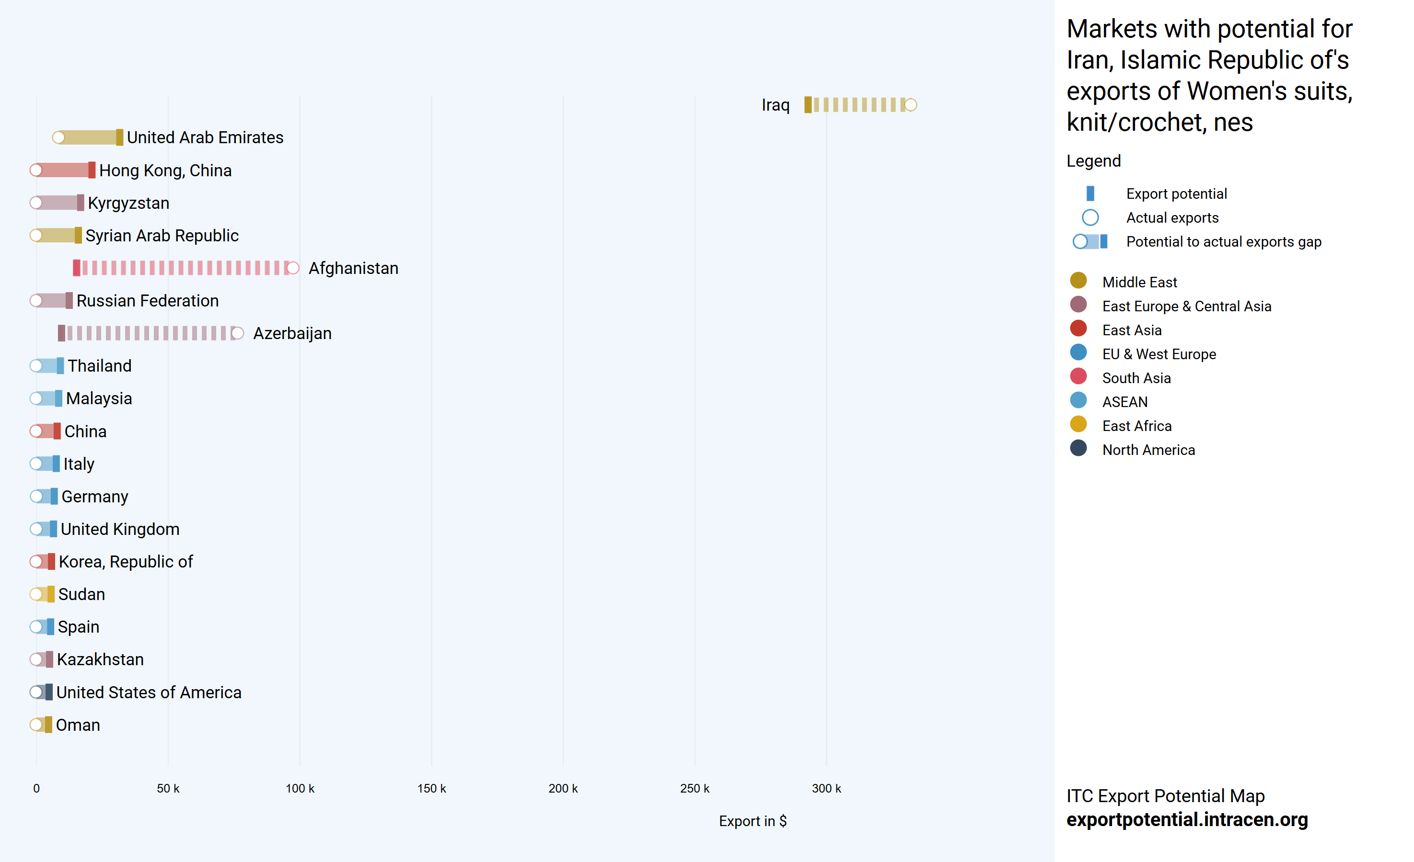Select the Kyrgyzstan country label
Viewport: 1414px width, 862px height.
(x=128, y=203)
